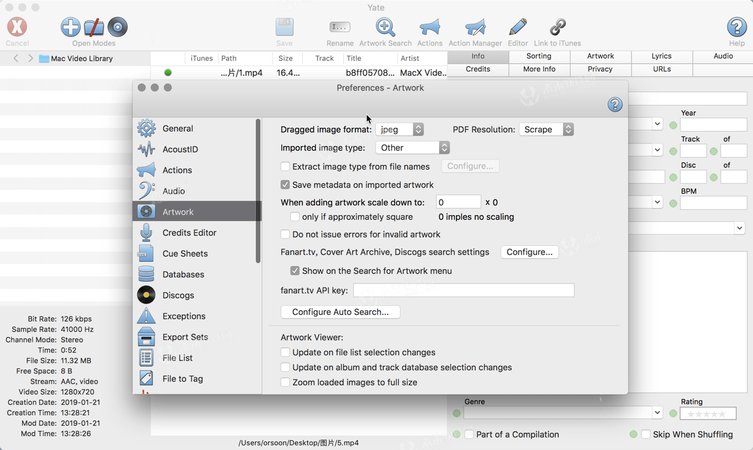Screen dimensions: 753x450
Task: Select General preferences gear icon
Action: [x=146, y=128]
